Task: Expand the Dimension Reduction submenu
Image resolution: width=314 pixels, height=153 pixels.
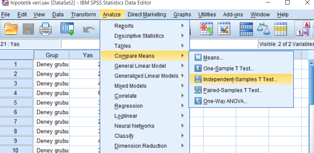Action: pos(145,146)
